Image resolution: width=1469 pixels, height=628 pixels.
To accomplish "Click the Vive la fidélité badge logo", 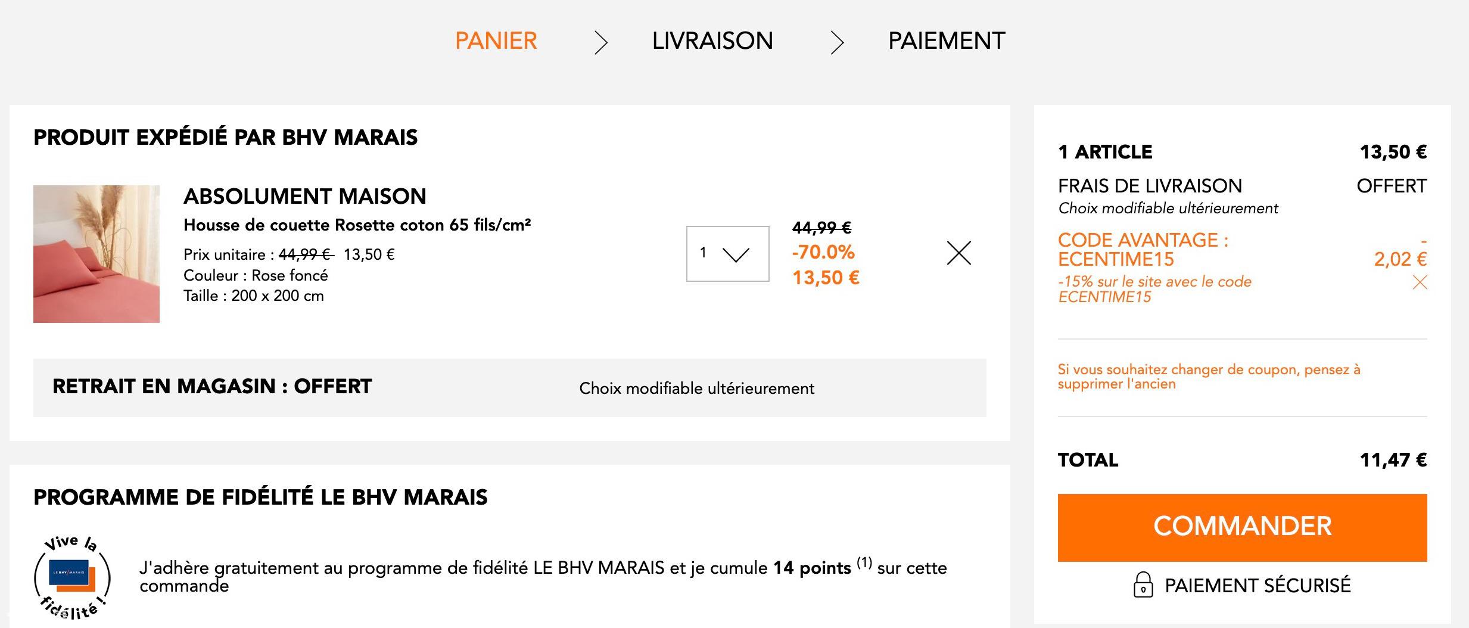I will point(72,577).
